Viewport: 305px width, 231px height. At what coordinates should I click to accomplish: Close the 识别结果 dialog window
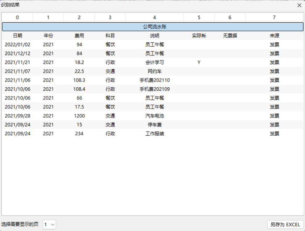(299, 5)
